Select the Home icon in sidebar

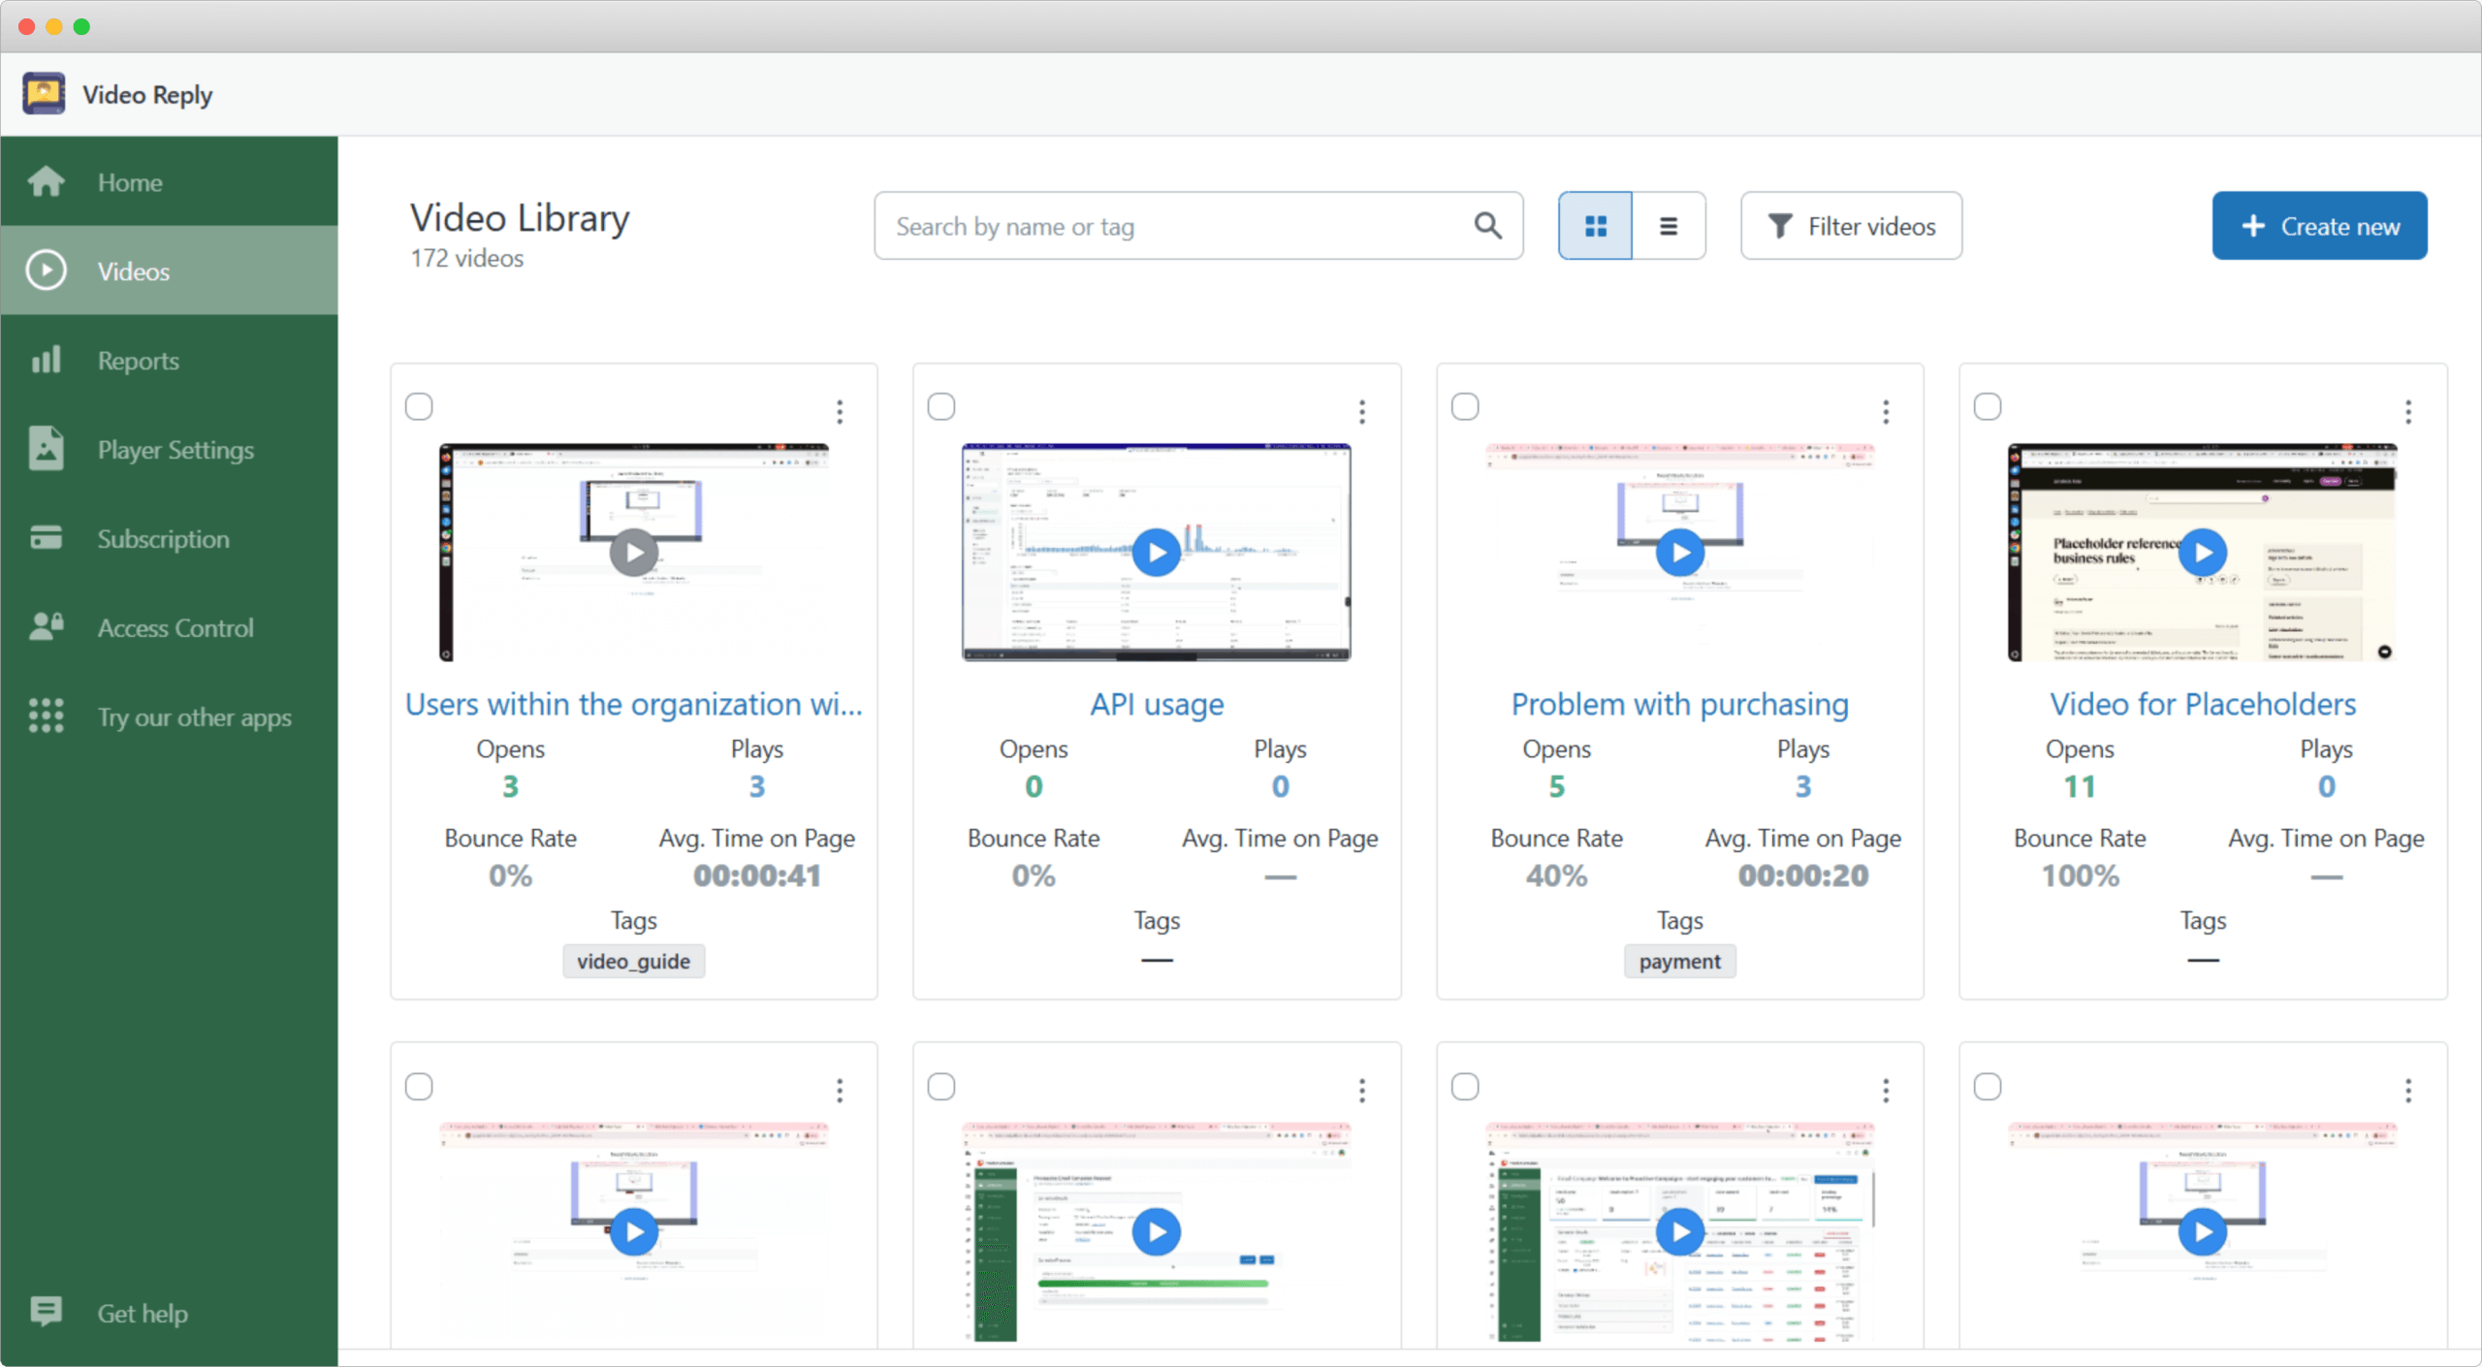46,181
